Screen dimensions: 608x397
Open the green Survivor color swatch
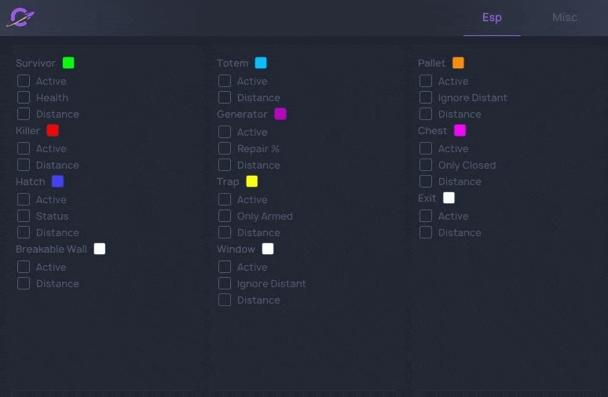pos(68,63)
